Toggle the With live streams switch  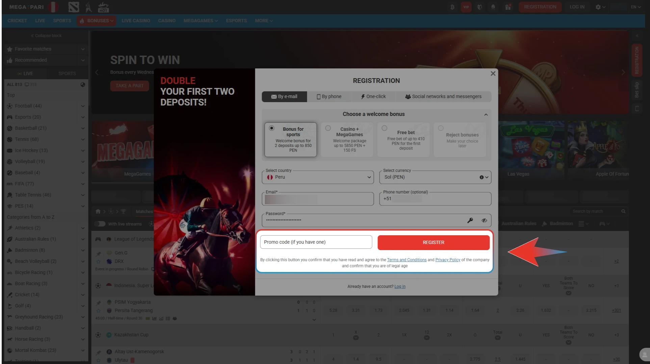click(x=100, y=224)
